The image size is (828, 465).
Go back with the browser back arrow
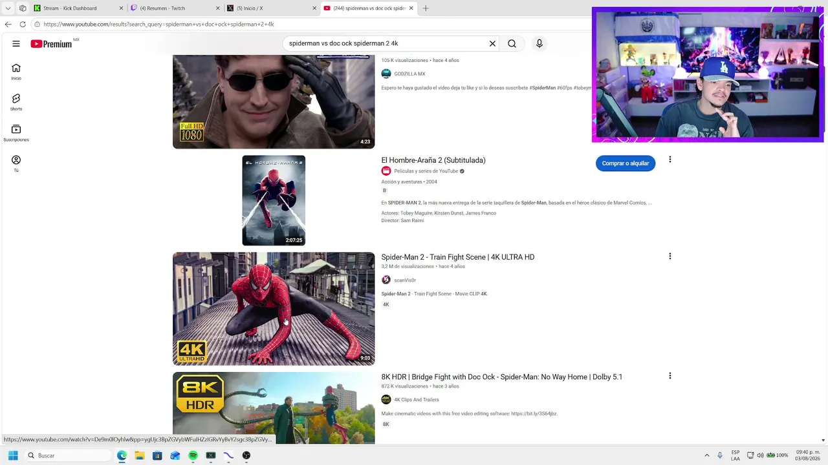8,24
